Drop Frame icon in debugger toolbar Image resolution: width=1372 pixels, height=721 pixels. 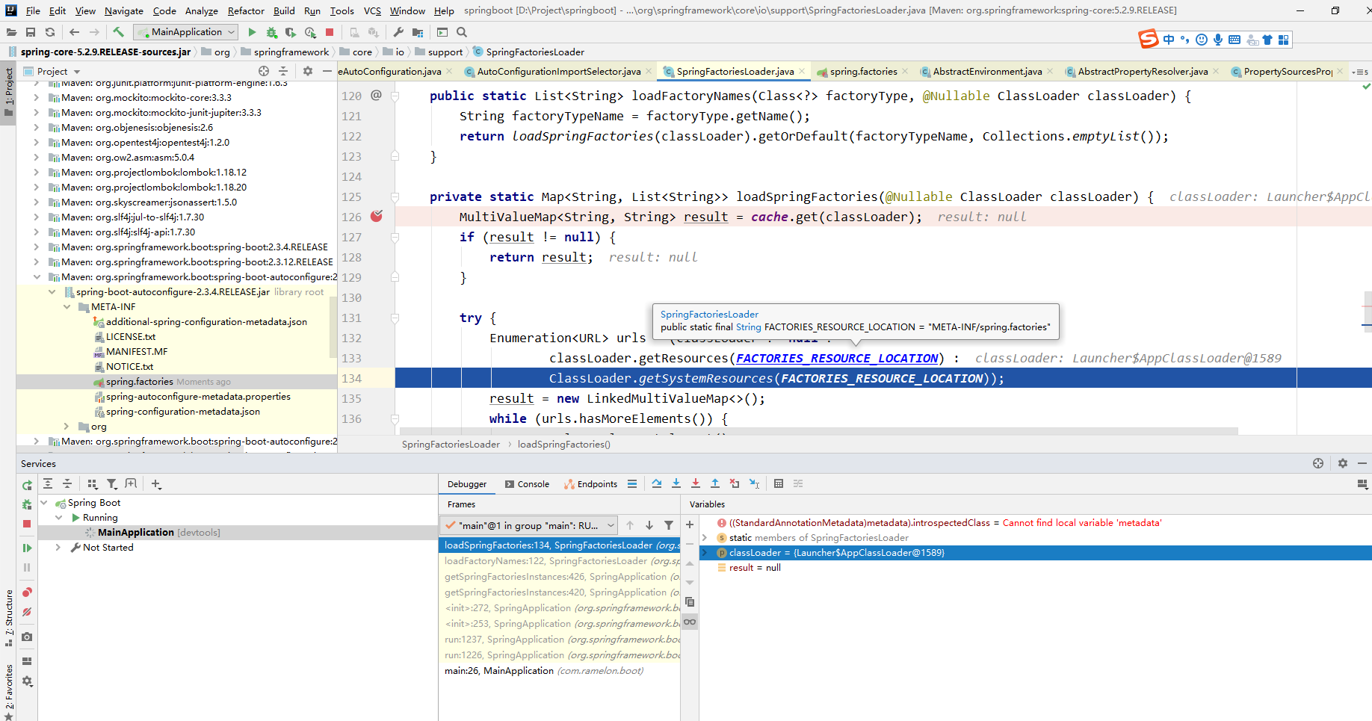735,483
